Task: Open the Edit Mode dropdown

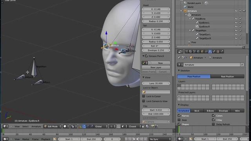Action: 53,127
